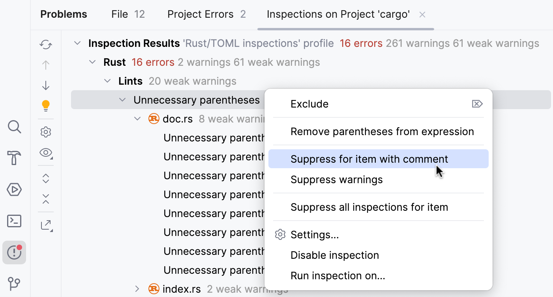Click the previous problem up arrow
This screenshot has height=297, width=553.
coord(45,65)
